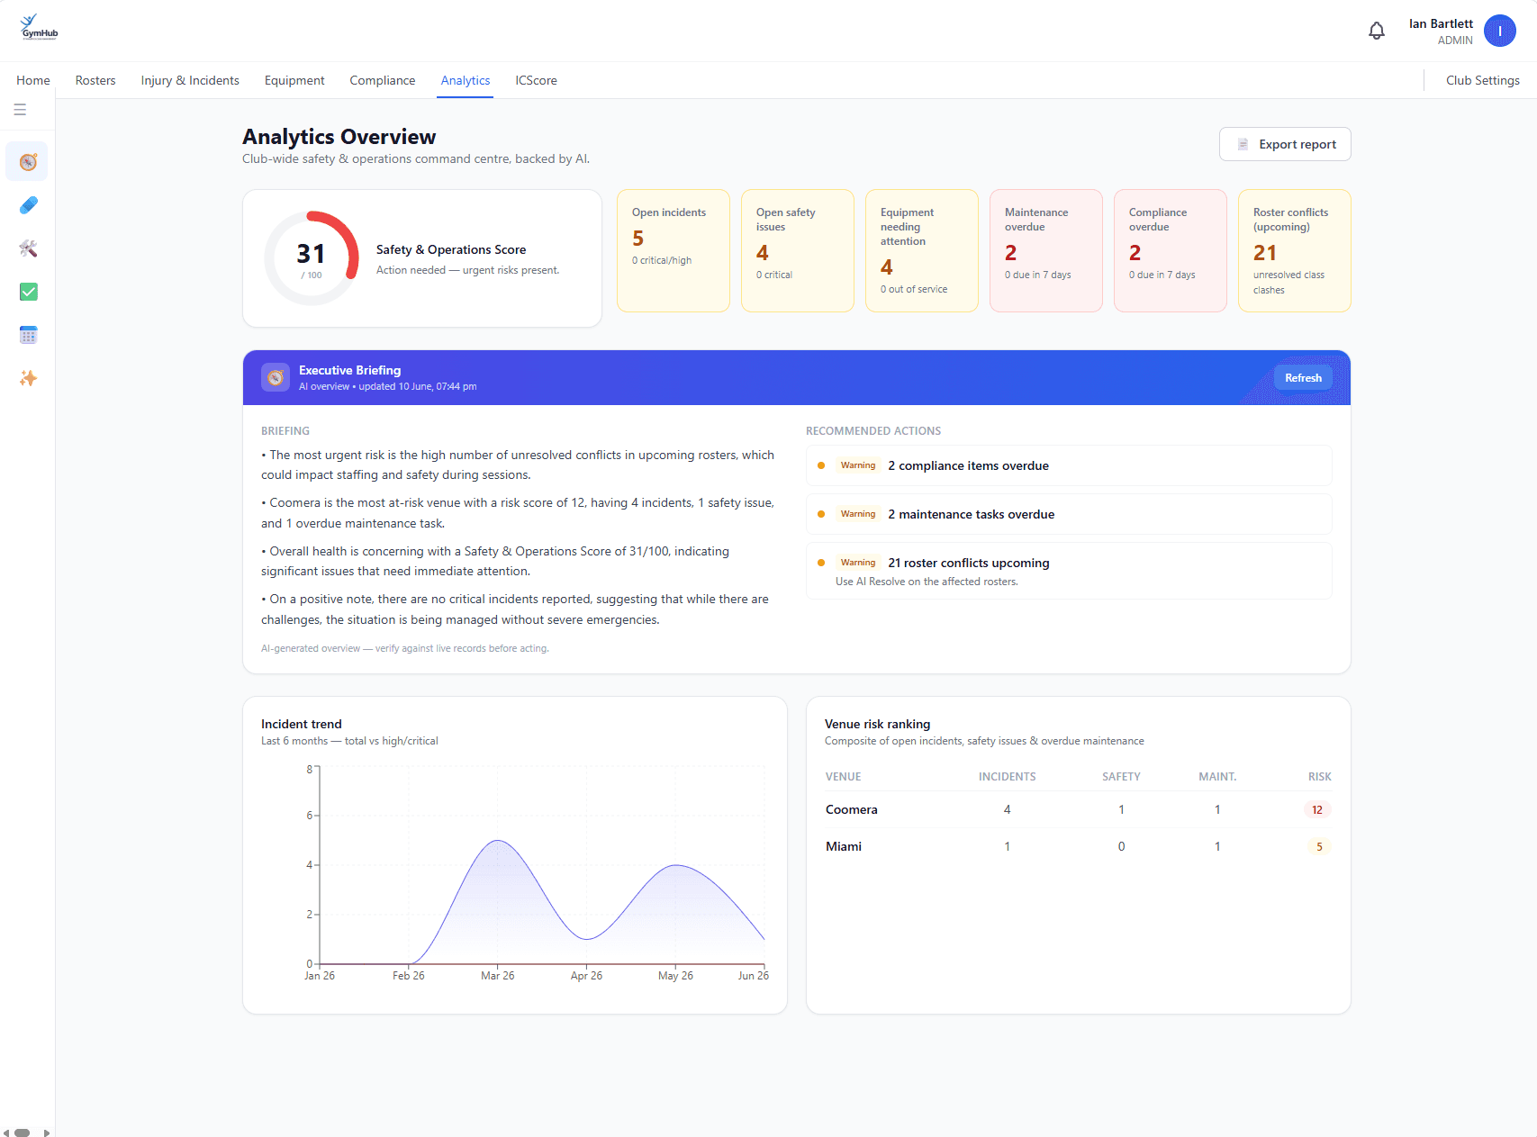This screenshot has height=1137, width=1537.
Task: Open the green checkmark compliance sidebar icon
Action: tap(28, 292)
